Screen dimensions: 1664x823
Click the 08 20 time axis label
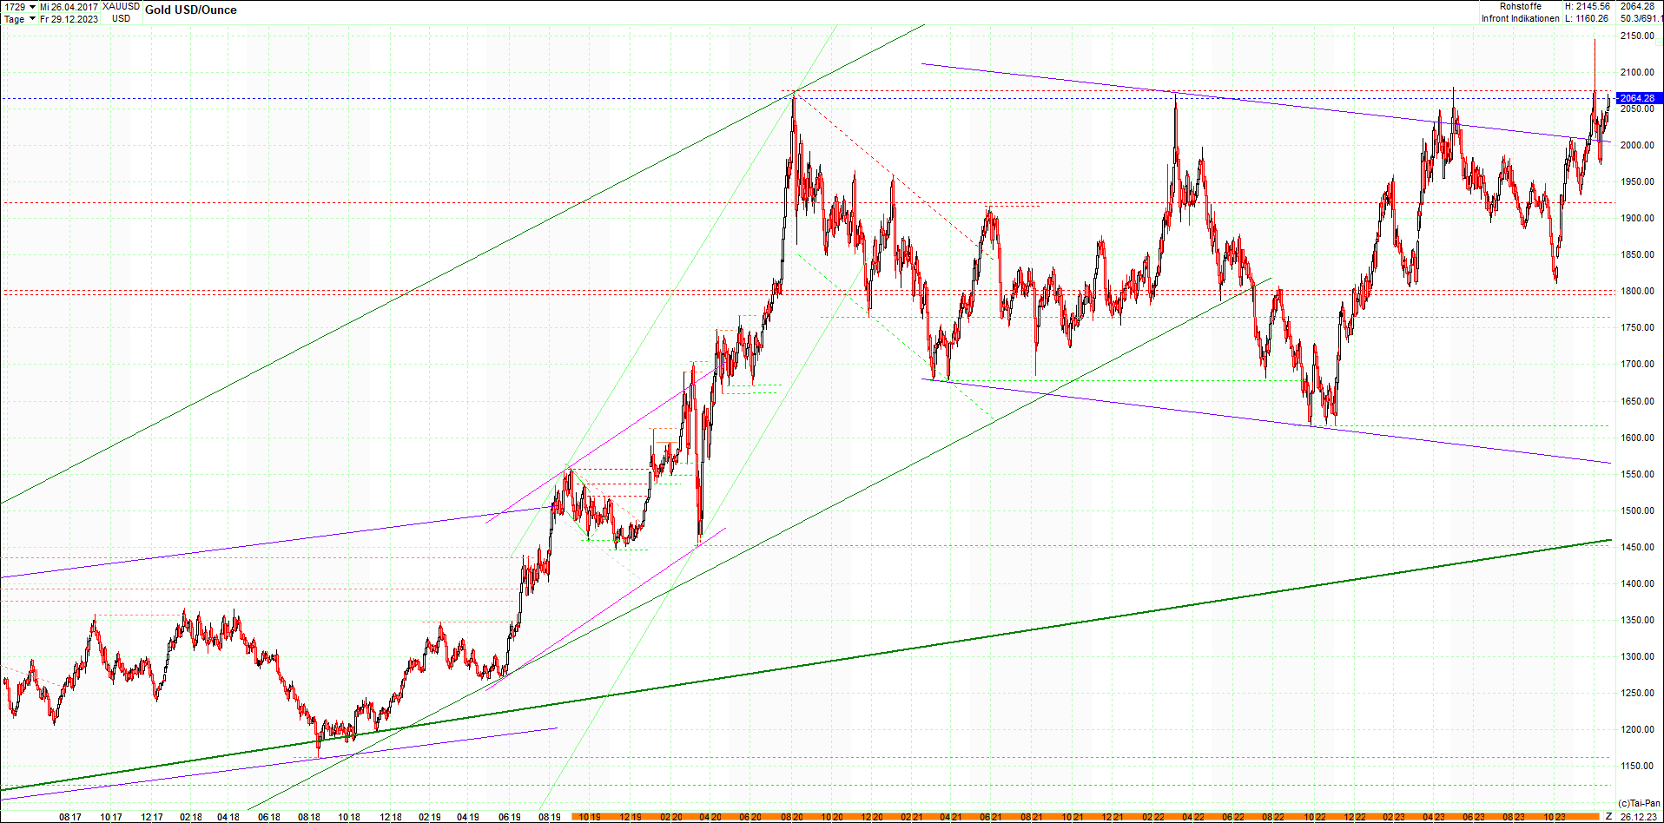791,817
